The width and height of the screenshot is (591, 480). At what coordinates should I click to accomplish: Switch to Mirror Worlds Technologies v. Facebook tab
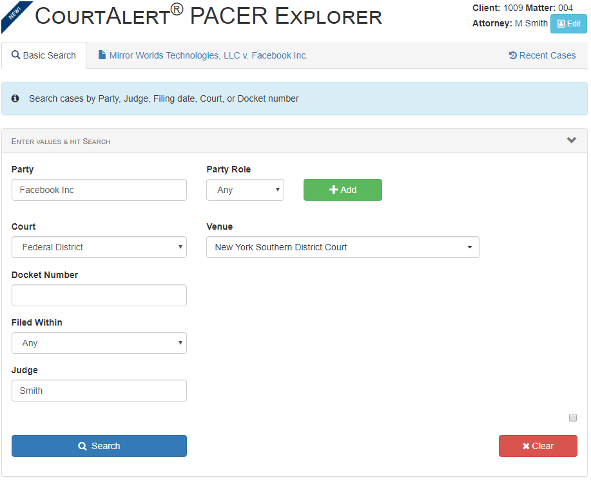click(203, 55)
